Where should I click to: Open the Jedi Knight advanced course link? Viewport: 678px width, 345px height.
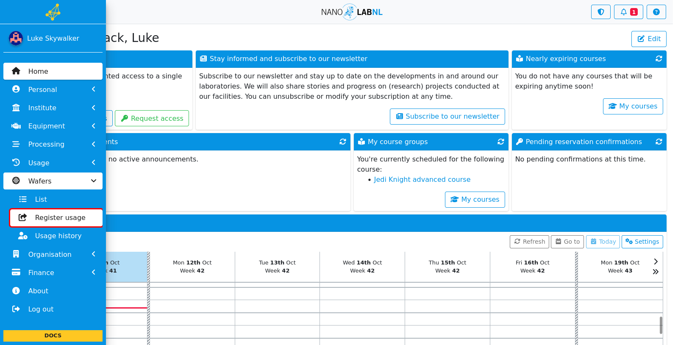coord(422,180)
